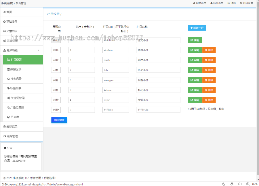Open the 启用 dropdown for xiuzhen row
The width and height of the screenshot is (259, 186).
(x=56, y=50)
